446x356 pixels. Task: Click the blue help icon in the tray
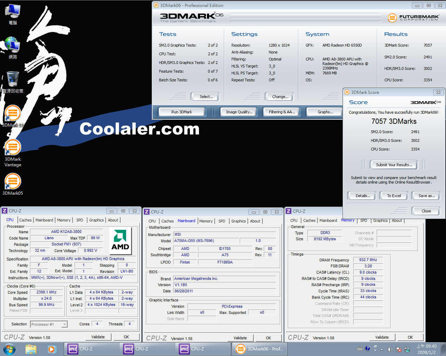[367, 349]
